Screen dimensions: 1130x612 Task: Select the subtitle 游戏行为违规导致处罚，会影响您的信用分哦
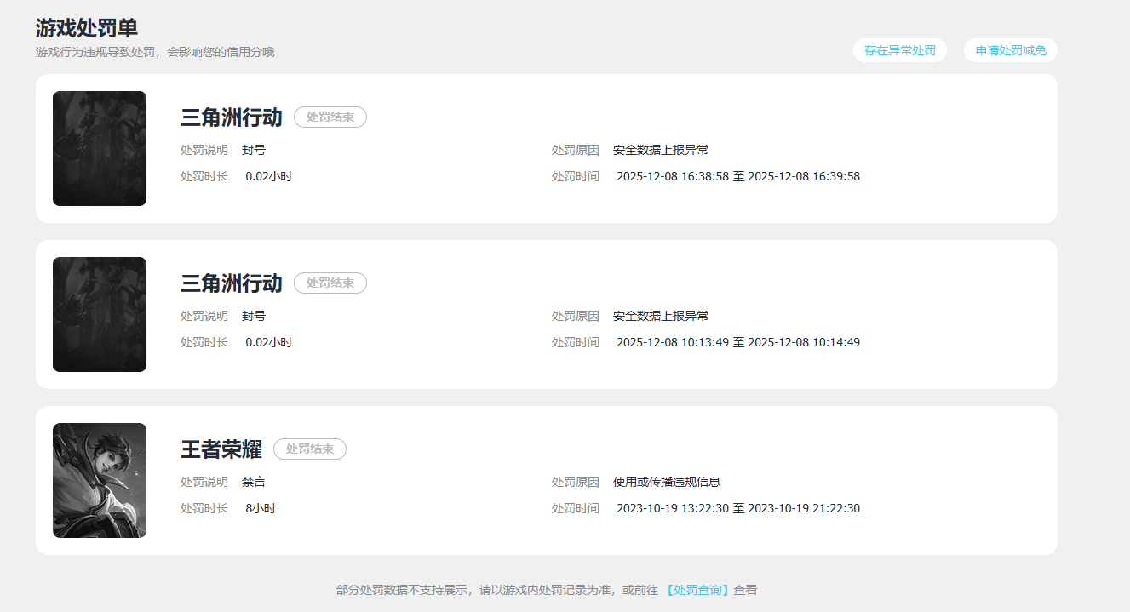[x=155, y=52]
